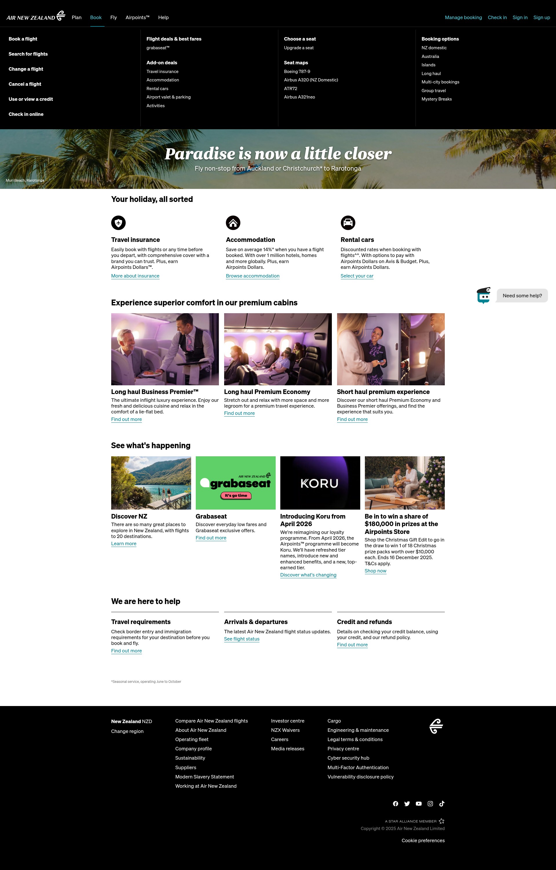Select Check in online

[x=26, y=114]
